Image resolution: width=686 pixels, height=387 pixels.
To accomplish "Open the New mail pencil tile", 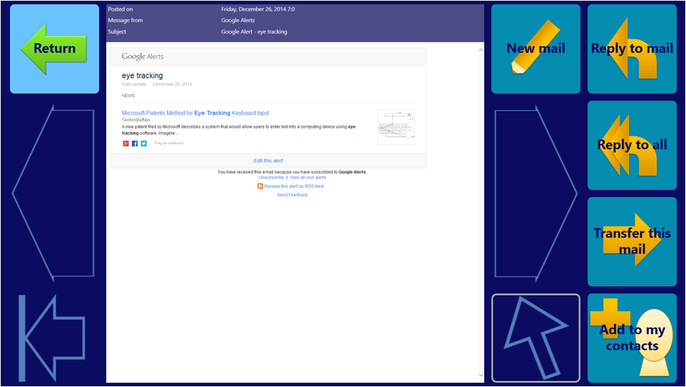I will [536, 49].
